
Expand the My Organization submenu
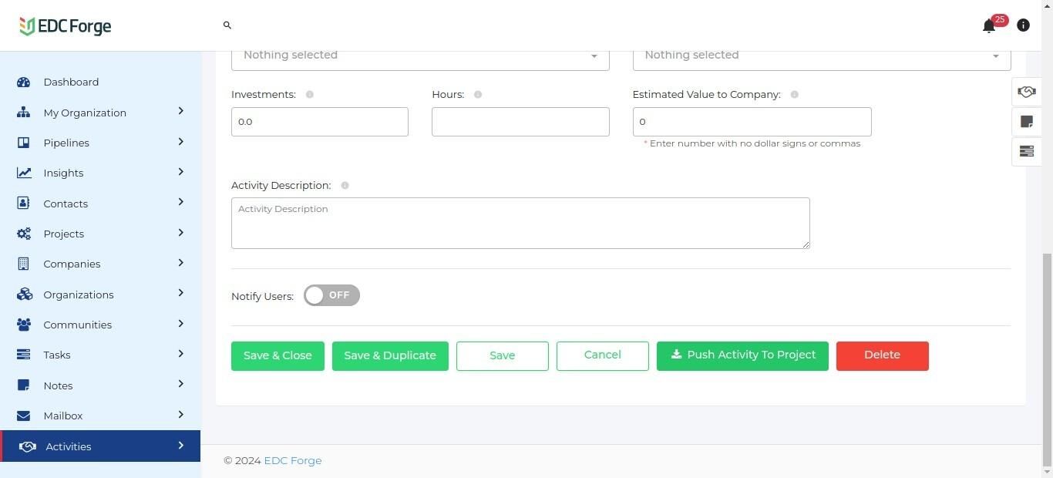pyautogui.click(x=180, y=112)
